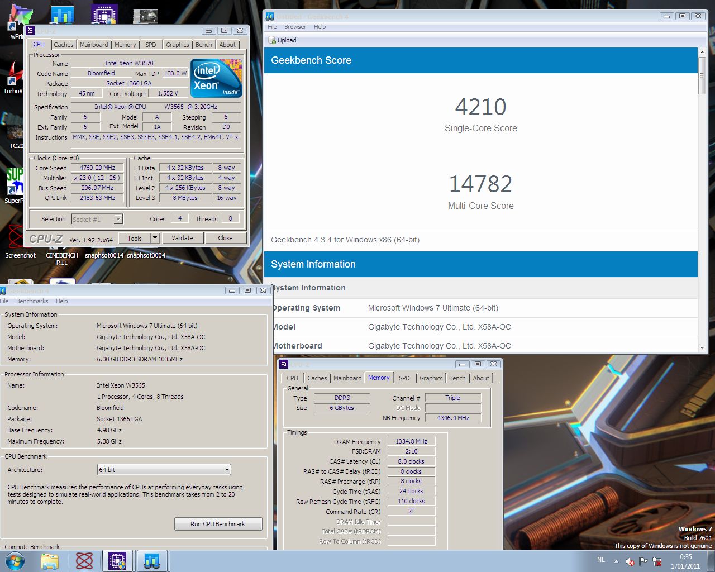
Task: Click the Multiplier x 23.0 field
Action: pyautogui.click(x=97, y=178)
